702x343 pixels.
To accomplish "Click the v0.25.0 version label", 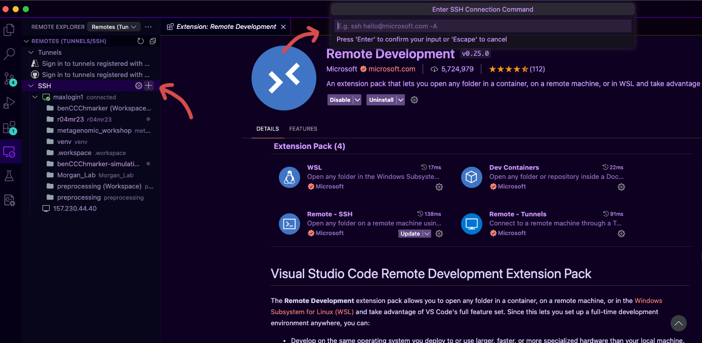I will pos(475,53).
